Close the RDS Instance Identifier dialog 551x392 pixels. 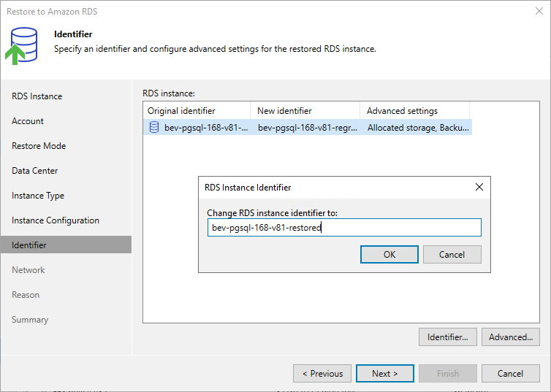(x=479, y=187)
